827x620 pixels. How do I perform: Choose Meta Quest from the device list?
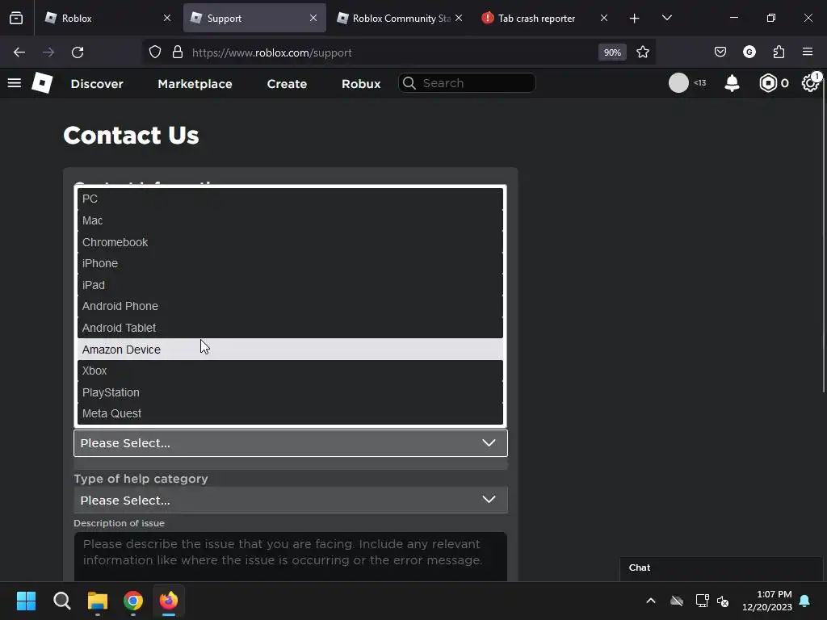point(290,413)
